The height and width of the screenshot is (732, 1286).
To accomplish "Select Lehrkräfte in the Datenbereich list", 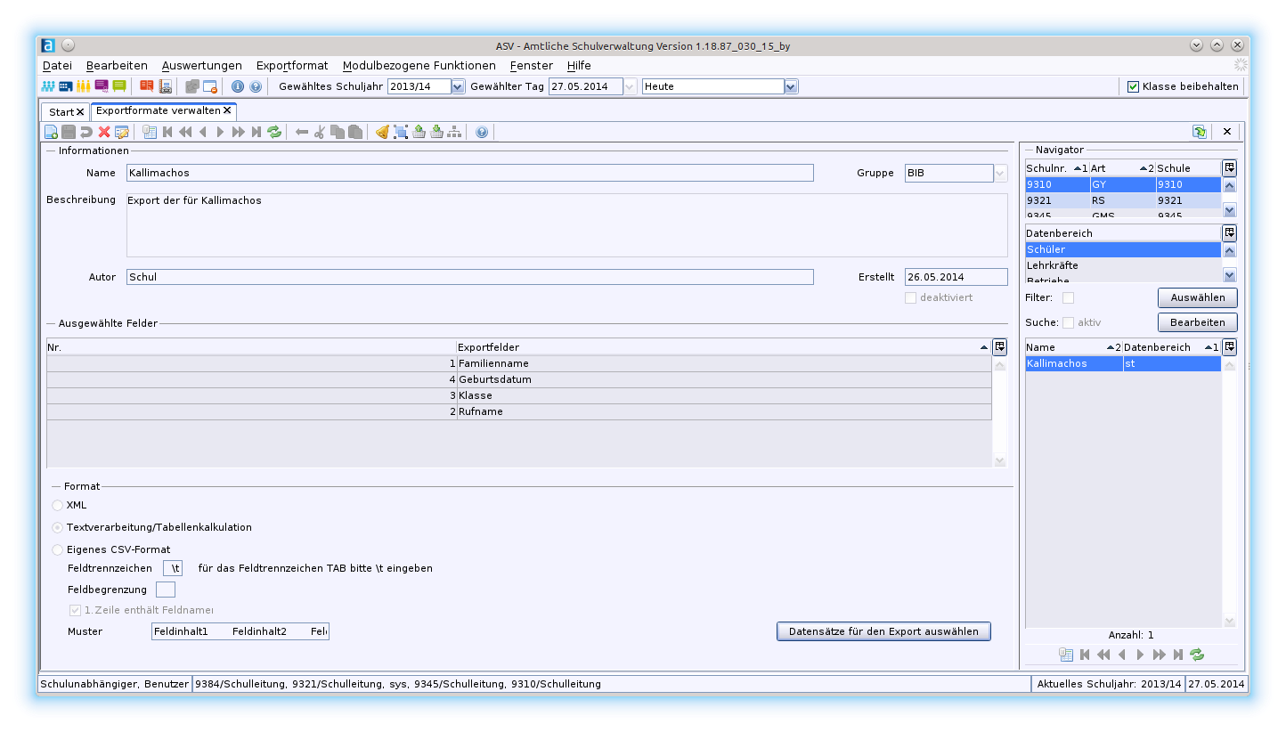I will click(x=1123, y=265).
